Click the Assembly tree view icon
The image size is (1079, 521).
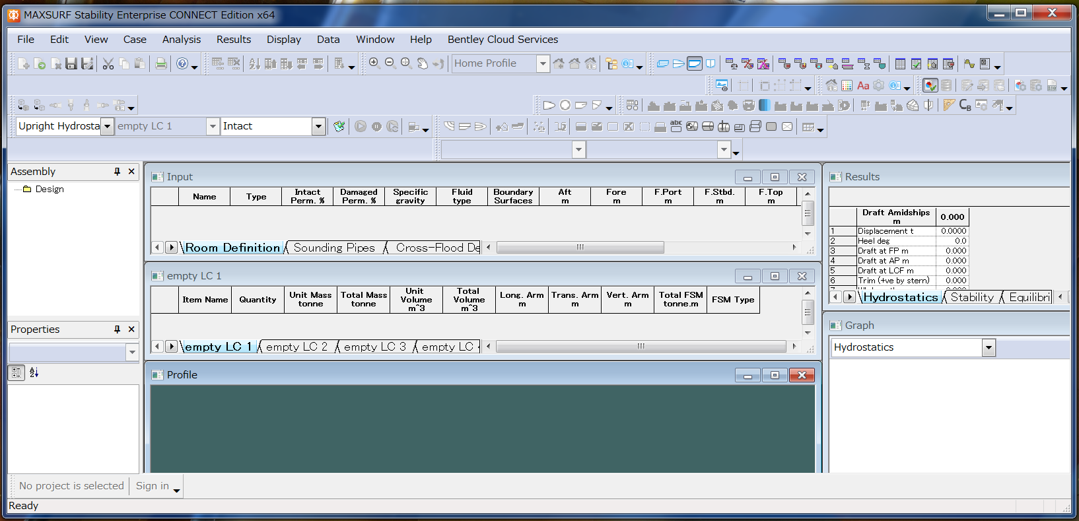(x=612, y=64)
